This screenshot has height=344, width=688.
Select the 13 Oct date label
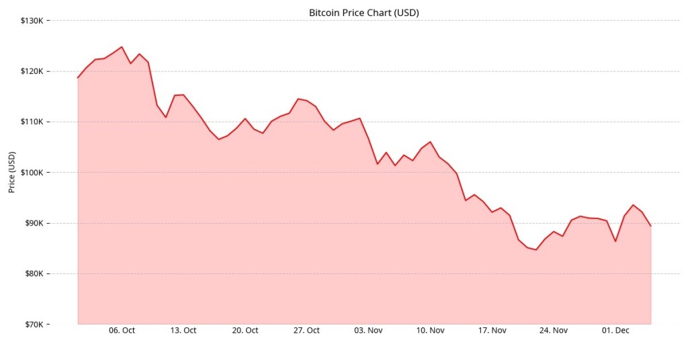click(x=183, y=331)
